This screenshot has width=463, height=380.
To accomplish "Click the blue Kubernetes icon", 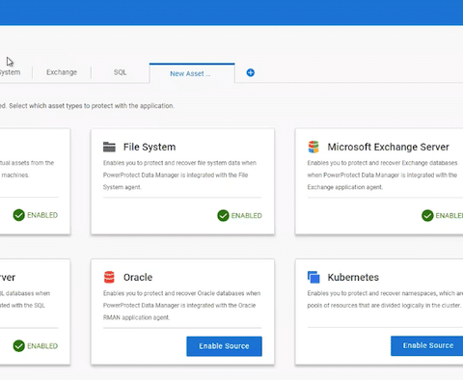I will tap(313, 277).
